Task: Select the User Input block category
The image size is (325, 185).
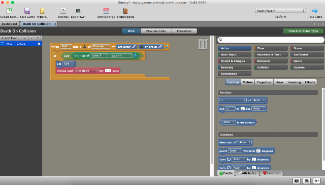Action: [x=235, y=55]
